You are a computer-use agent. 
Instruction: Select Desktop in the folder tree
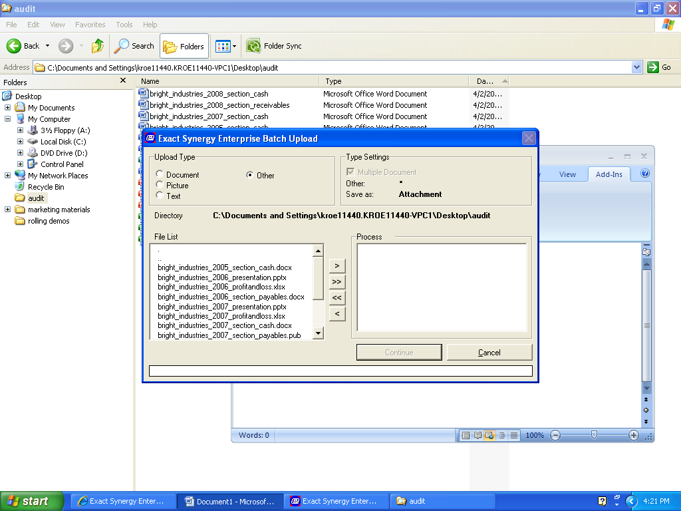(28, 96)
